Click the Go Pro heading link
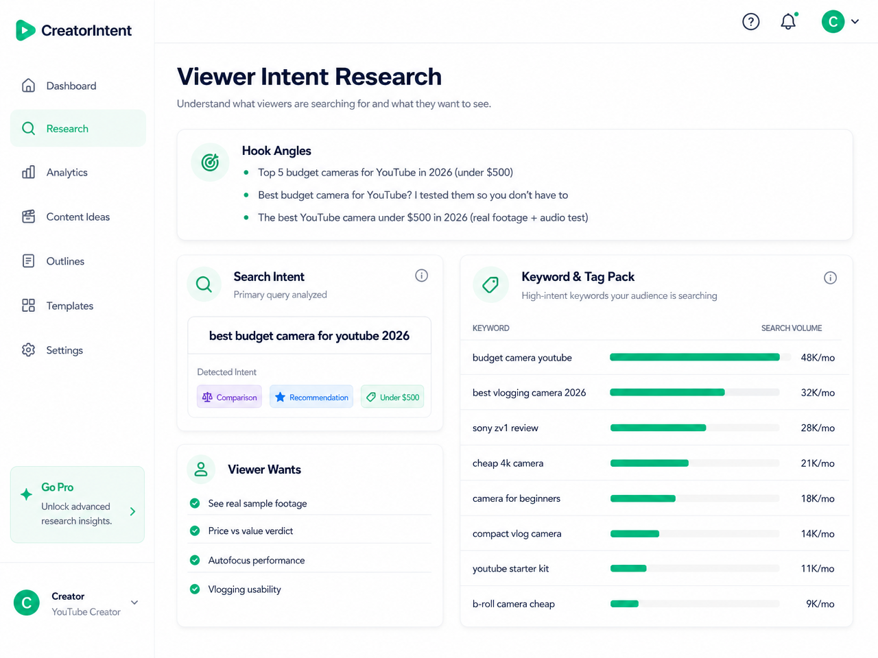Viewport: 878px width, 658px height. tap(57, 487)
